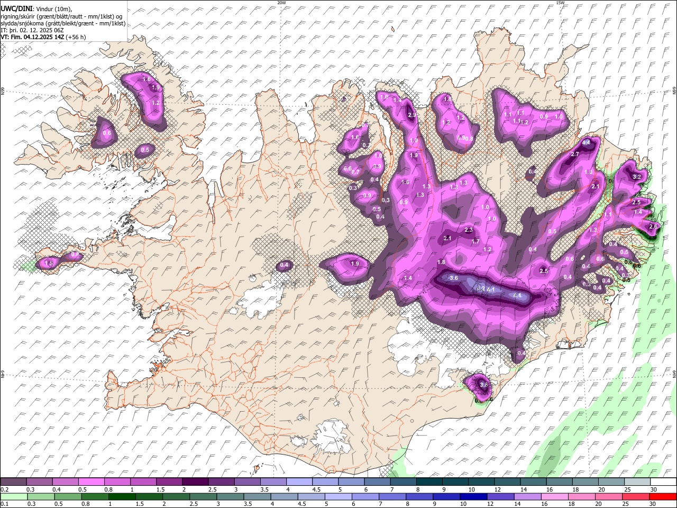Pick the bright red swatch labeled 30, lower row
This screenshot has width=677, height=508.
click(x=662, y=496)
